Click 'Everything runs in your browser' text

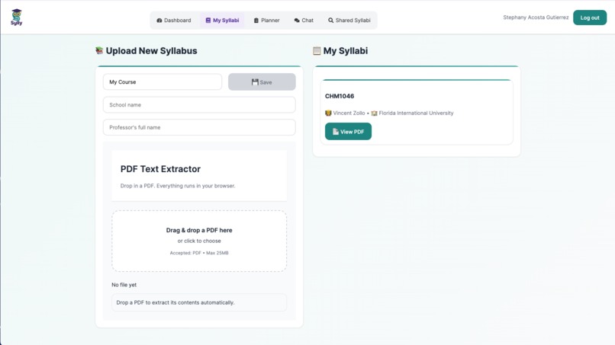click(x=196, y=186)
